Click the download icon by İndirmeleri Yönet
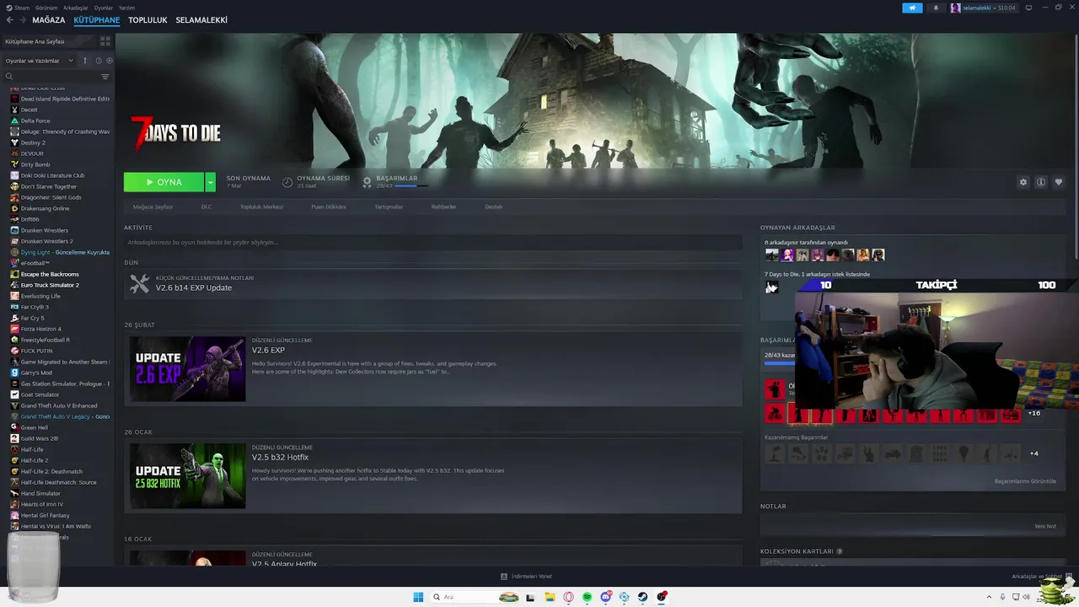The width and height of the screenshot is (1079, 607). (x=504, y=577)
